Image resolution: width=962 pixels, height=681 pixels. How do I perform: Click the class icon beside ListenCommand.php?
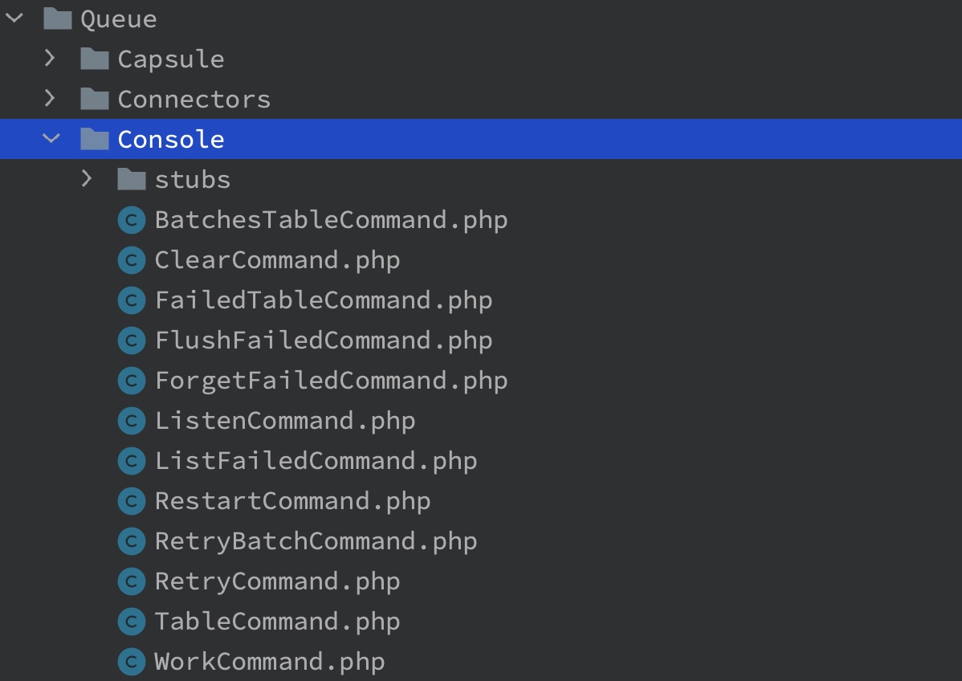tap(132, 421)
